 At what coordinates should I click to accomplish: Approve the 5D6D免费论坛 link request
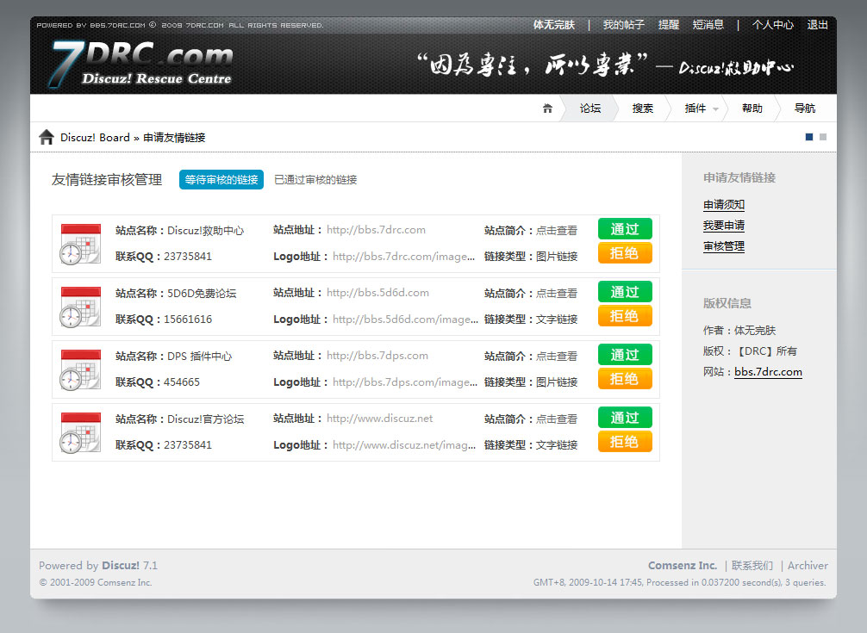[625, 292]
